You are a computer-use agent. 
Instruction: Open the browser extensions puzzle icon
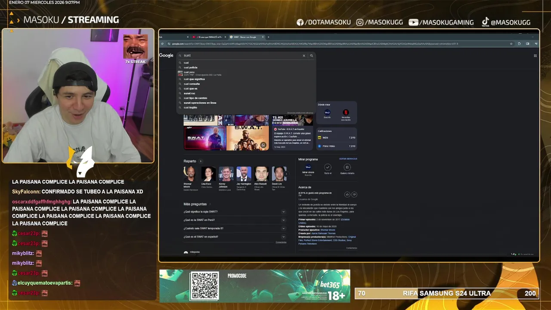tap(519, 43)
